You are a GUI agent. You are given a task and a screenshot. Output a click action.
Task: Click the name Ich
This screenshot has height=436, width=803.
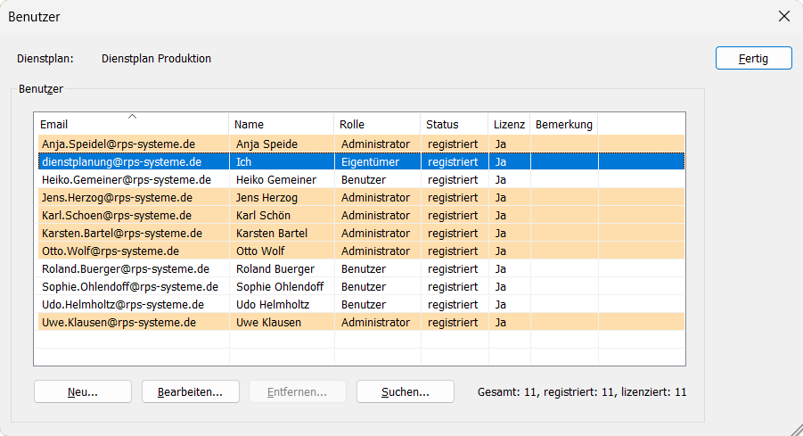tap(244, 162)
